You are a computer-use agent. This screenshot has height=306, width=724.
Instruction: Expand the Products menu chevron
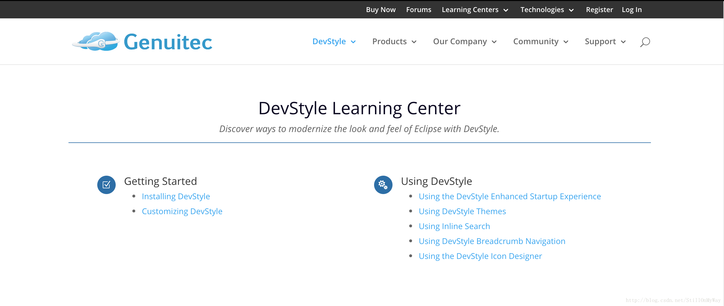point(414,42)
